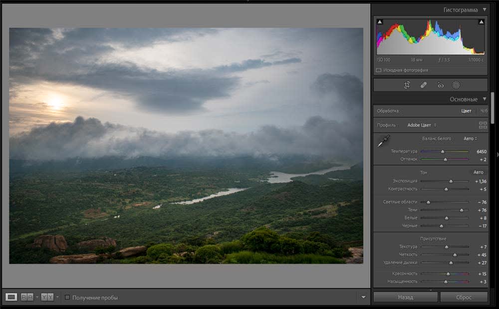
Task: Adjust the Красочность slider
Action: pos(448,274)
